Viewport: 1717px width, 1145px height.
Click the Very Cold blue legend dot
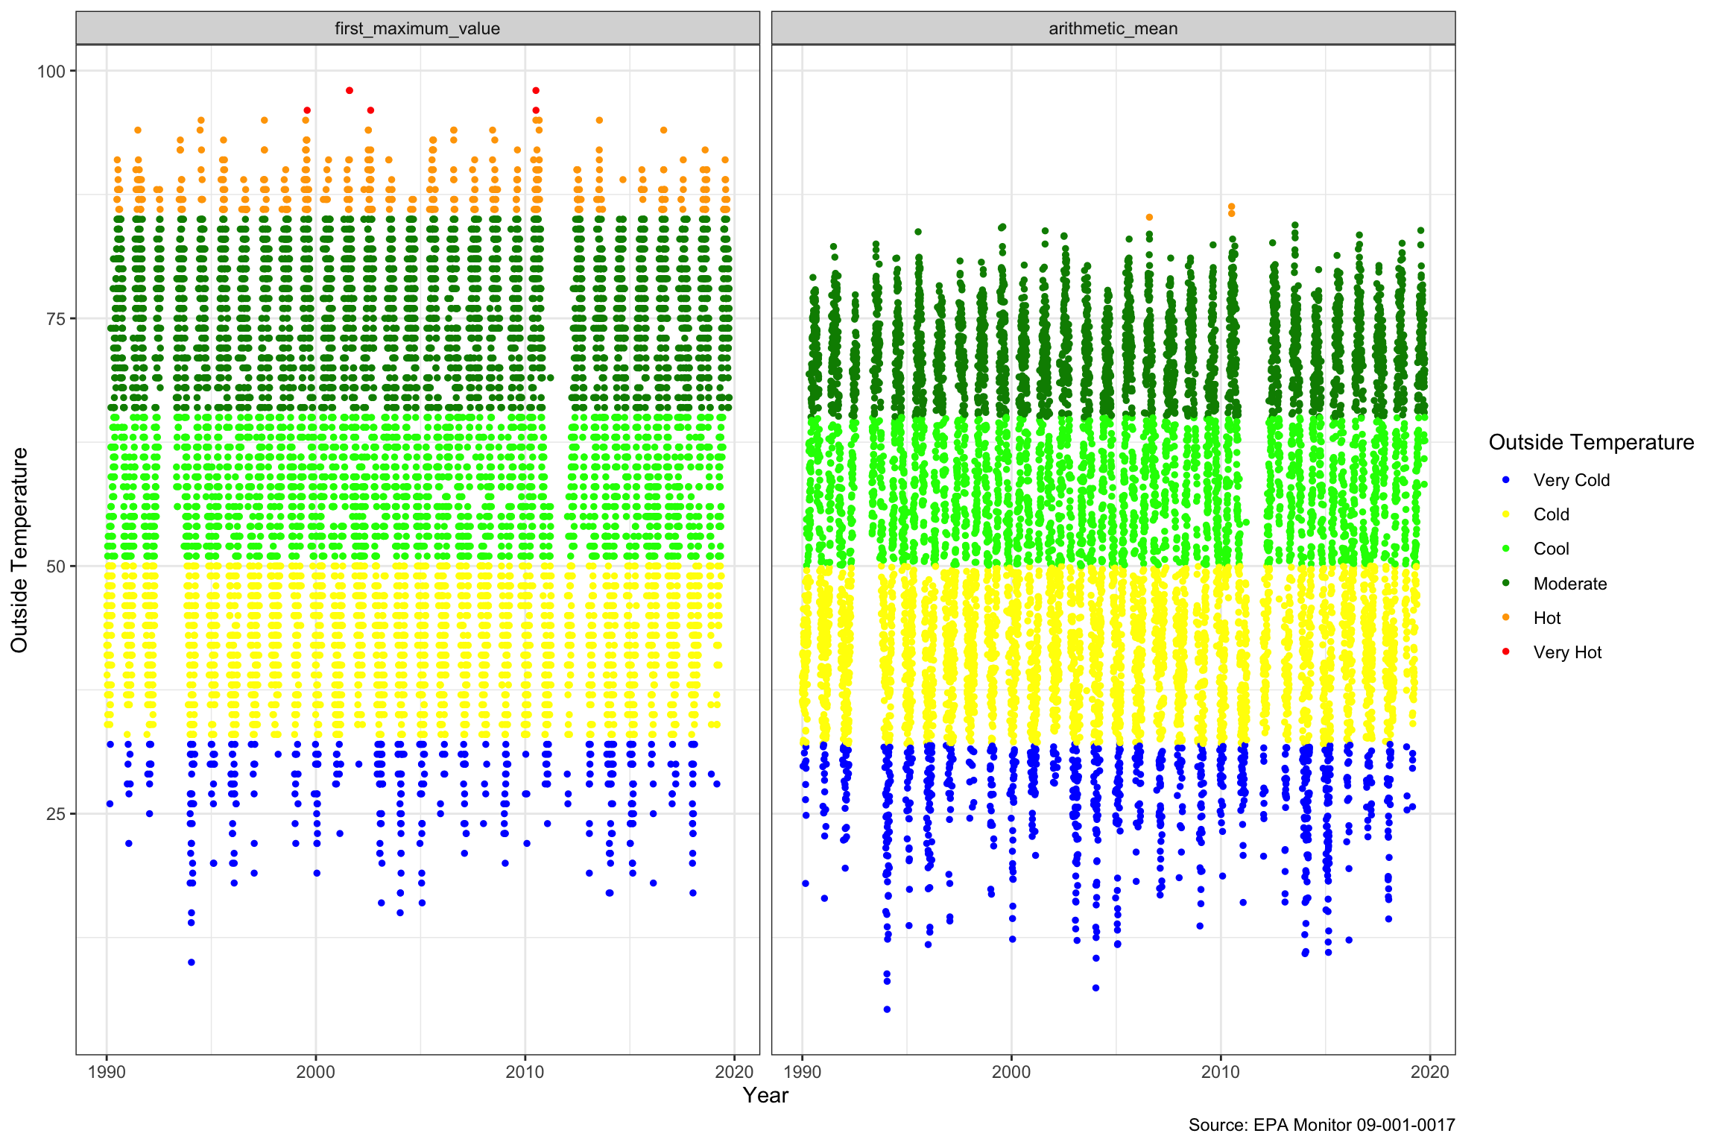tap(1506, 480)
